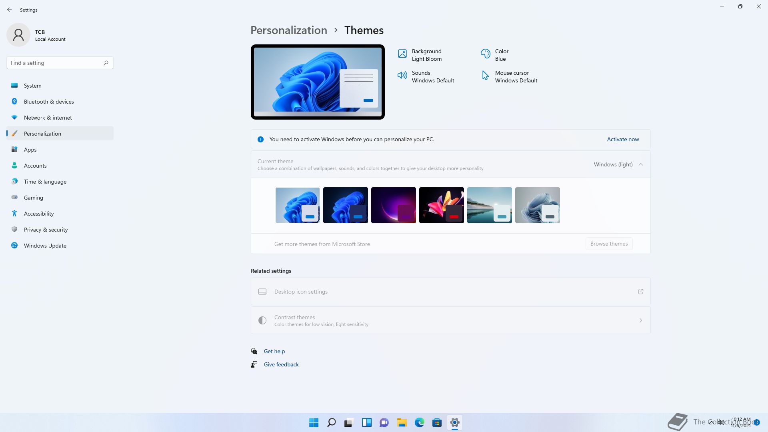The height and width of the screenshot is (432, 768).
Task: Click the search magnifier in Find a setting
Action: click(x=106, y=63)
